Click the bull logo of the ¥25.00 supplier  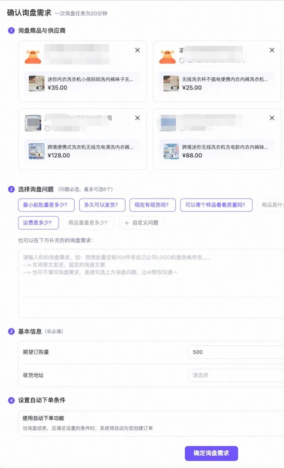[x=168, y=57]
